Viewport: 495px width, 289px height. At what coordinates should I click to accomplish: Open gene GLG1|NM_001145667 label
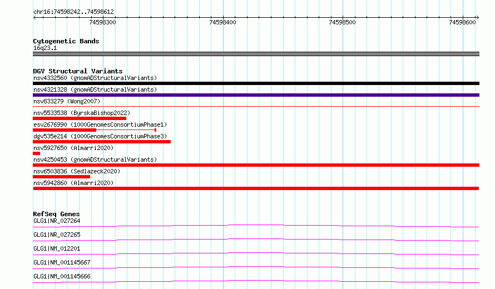coord(62,262)
